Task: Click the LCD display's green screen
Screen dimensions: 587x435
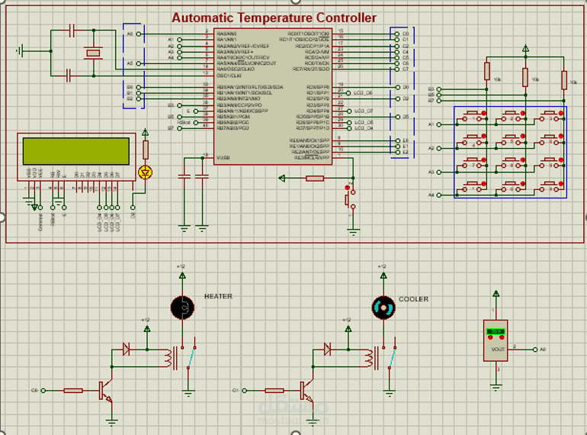Action: pyautogui.click(x=76, y=151)
